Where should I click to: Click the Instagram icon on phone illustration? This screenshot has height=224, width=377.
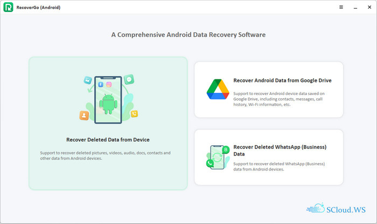click(x=108, y=85)
